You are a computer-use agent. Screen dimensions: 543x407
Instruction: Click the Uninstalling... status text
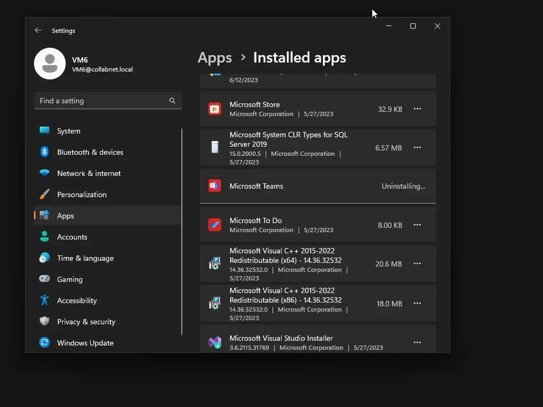pyautogui.click(x=404, y=186)
